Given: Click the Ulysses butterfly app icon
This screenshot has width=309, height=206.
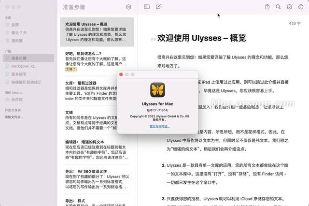Looking at the screenshot, I should [158, 90].
